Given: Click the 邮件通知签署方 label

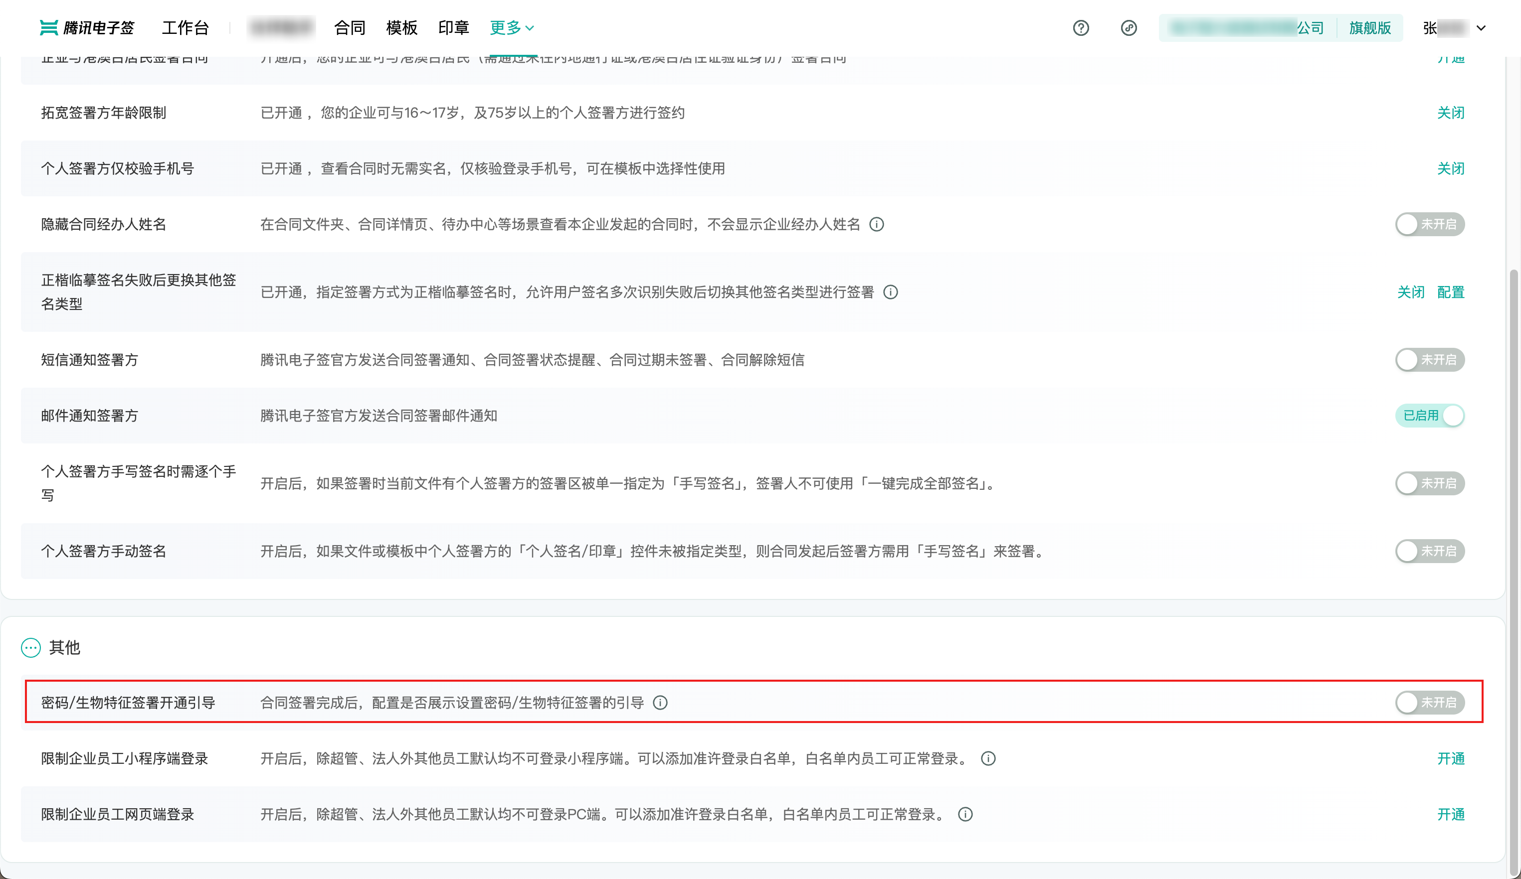Looking at the screenshot, I should pyautogui.click(x=89, y=416).
